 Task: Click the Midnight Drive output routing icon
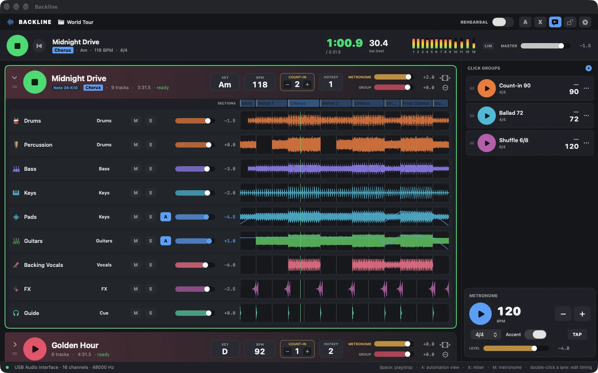pyautogui.click(x=445, y=78)
